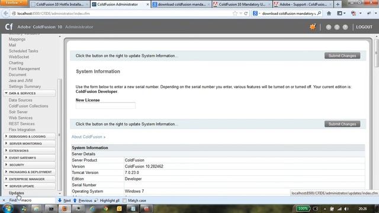
Task: Open browser home page icon
Action: (329, 14)
